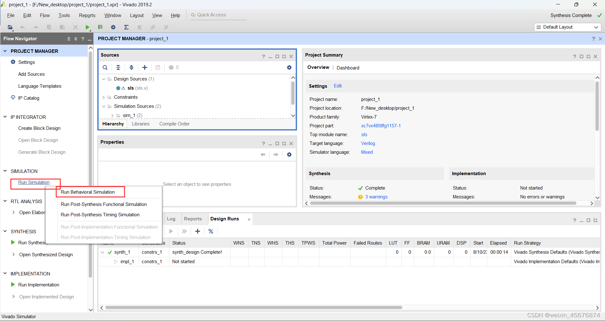
Task: Select Run Behavioral Simulation
Action: (x=88, y=192)
